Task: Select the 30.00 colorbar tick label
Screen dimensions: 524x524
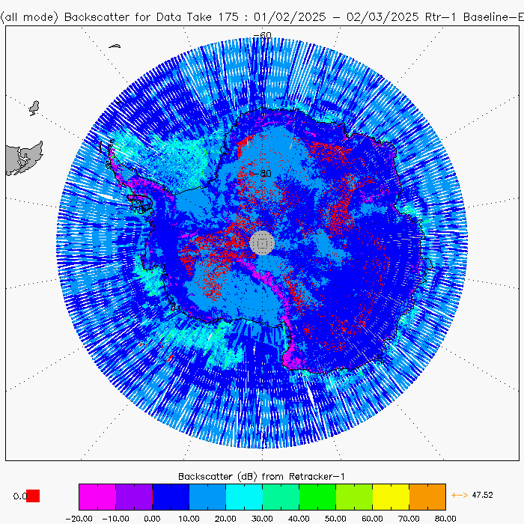Action: point(262,519)
